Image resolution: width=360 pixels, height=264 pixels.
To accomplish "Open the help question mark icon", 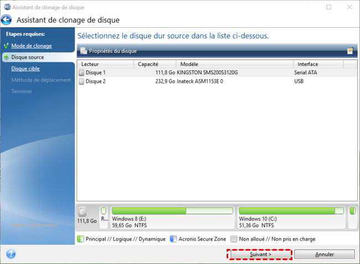I will pos(11,254).
